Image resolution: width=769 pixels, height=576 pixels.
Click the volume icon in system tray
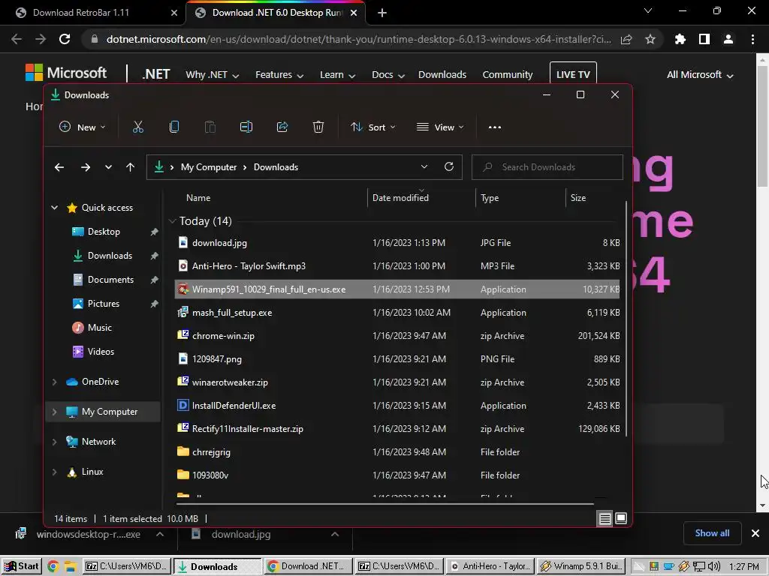[714, 567]
